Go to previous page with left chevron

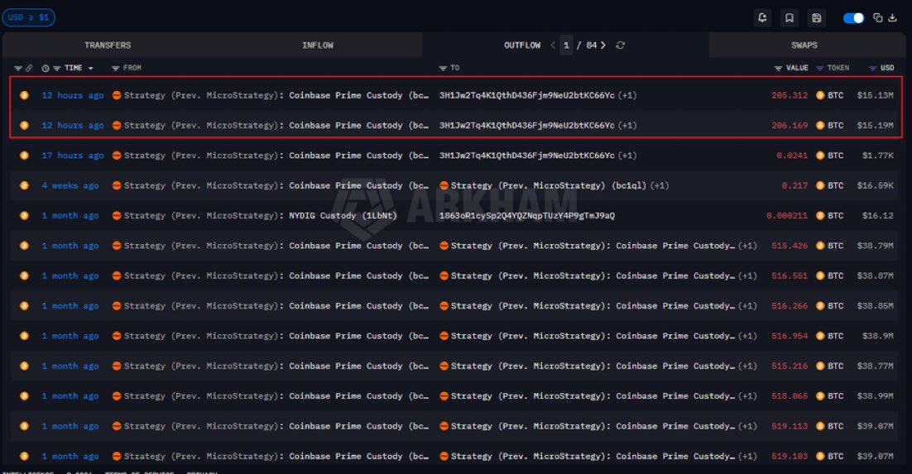point(553,45)
